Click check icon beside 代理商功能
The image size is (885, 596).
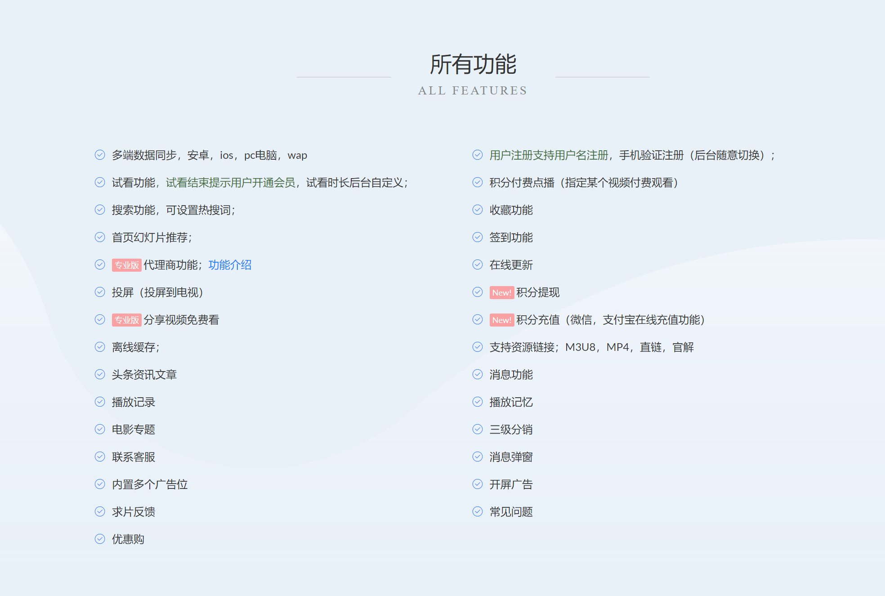point(100,265)
